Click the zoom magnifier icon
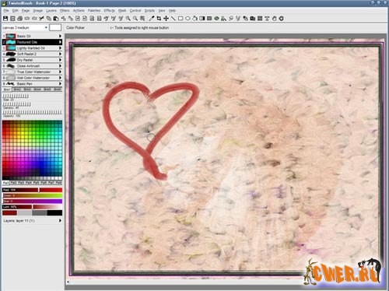 click(128, 19)
